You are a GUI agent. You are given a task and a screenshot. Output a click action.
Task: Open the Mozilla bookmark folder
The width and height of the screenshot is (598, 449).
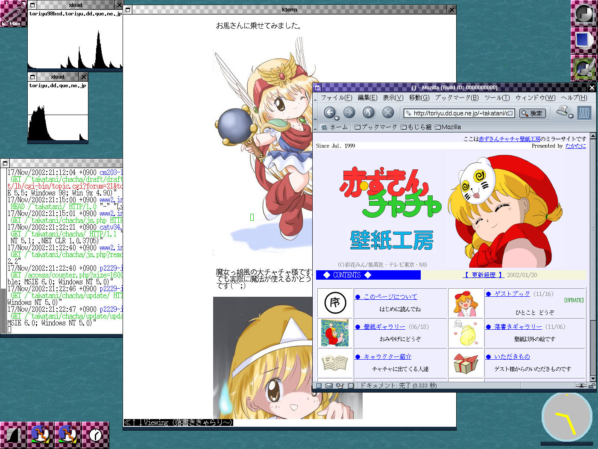coord(448,127)
